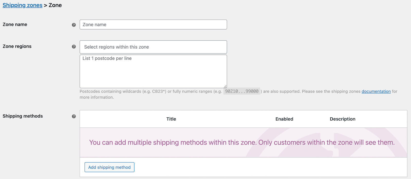The image size is (411, 179).
Task: Add a shipping method to this zone
Action: (109, 167)
